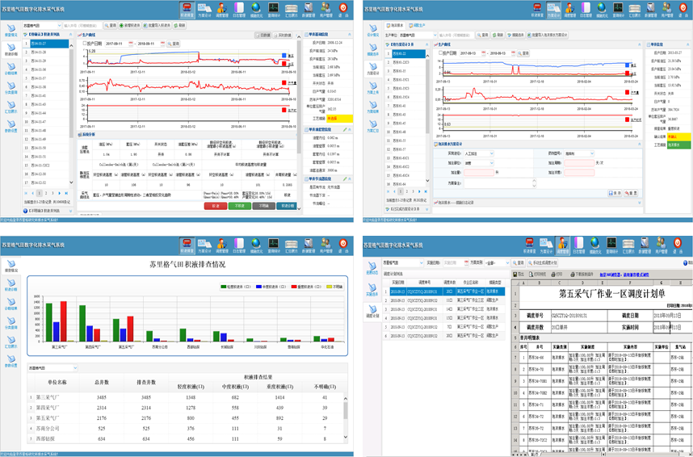The width and height of the screenshot is (693, 457).
Task: Switch to the 泡沫排水 tab
Action: point(395,26)
